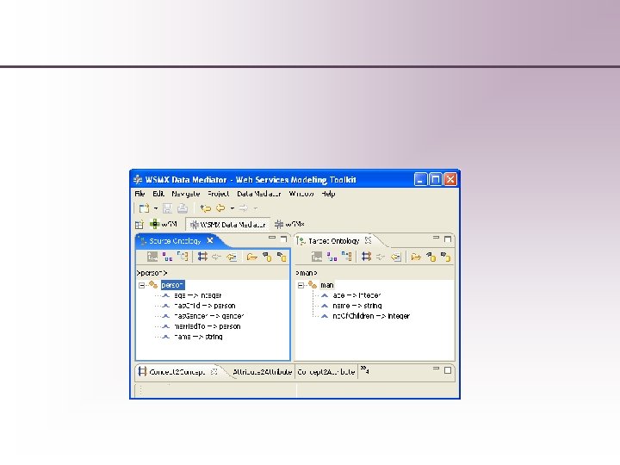The width and height of the screenshot is (620, 465).
Task: Click open folder icon in Target Ontology toolbar
Action: 416,257
